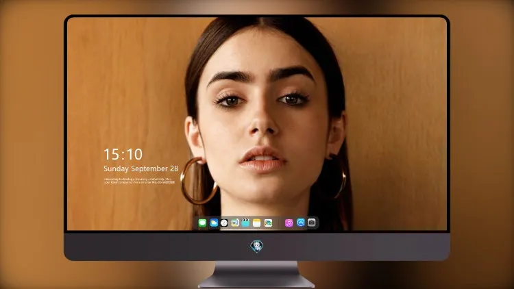This screenshot has height=289, width=514.
Task: Click the indicator bar beneath the dock
Action: [257, 229]
